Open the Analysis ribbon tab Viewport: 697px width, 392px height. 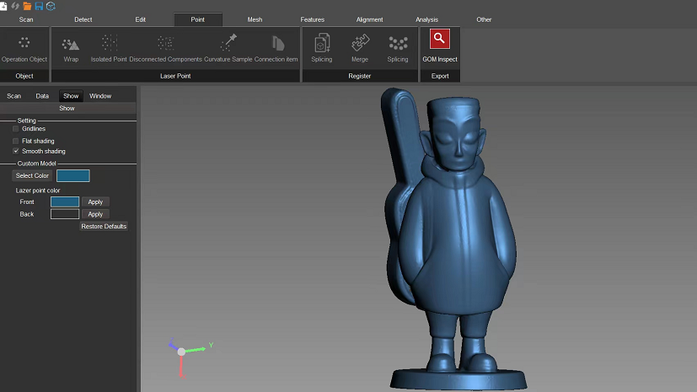click(426, 19)
